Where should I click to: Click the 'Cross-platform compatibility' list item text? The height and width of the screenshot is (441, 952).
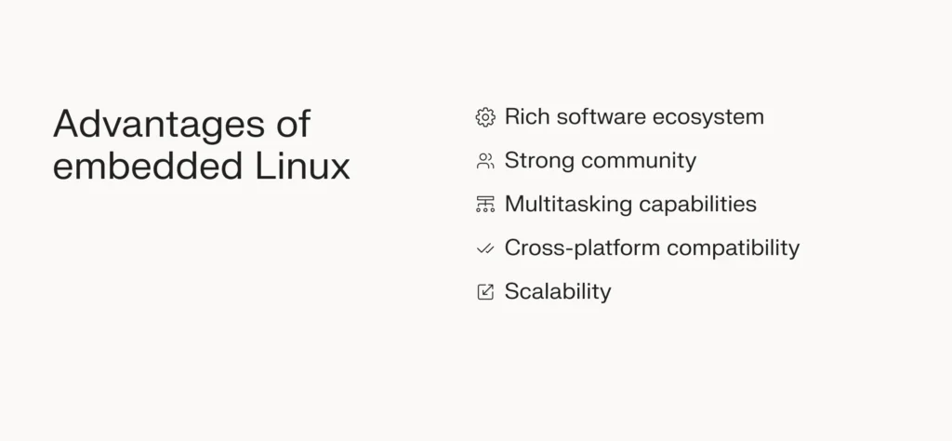652,248
